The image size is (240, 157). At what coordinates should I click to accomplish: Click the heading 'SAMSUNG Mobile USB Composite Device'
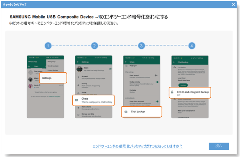[x=52, y=17]
